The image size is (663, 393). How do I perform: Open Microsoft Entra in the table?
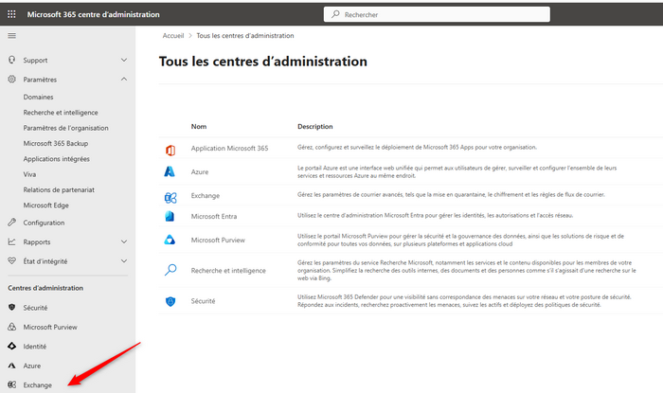point(214,216)
